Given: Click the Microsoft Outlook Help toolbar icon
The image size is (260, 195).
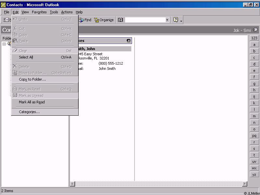Looking at the screenshot, I should point(175,20).
